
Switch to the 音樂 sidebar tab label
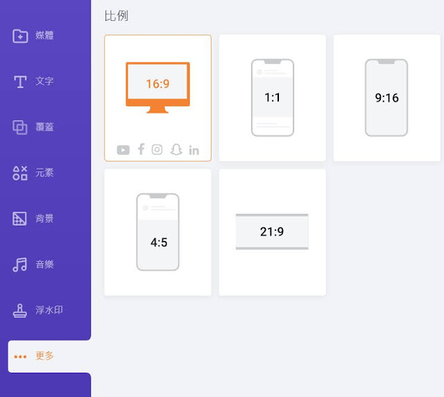44,264
